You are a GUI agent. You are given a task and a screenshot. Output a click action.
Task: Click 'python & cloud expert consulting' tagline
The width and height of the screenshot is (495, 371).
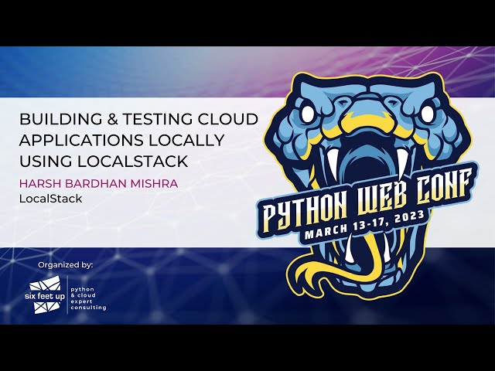click(88, 298)
